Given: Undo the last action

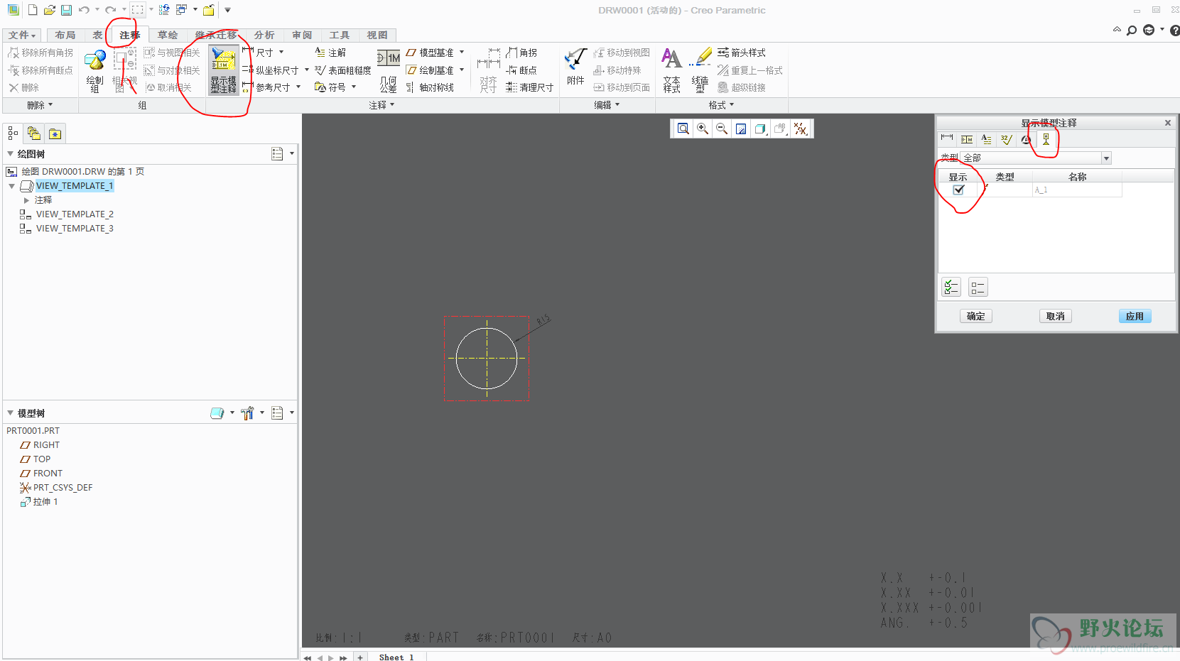Looking at the screenshot, I should click(84, 10).
